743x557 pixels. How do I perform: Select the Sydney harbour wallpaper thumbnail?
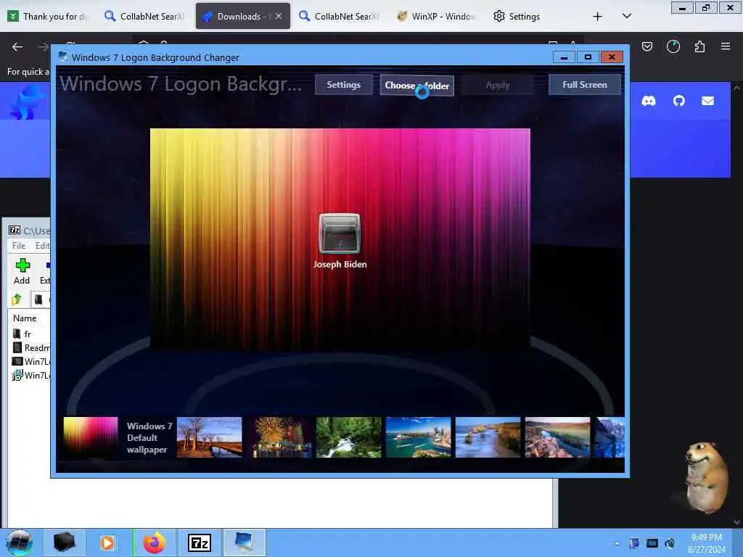tap(419, 437)
